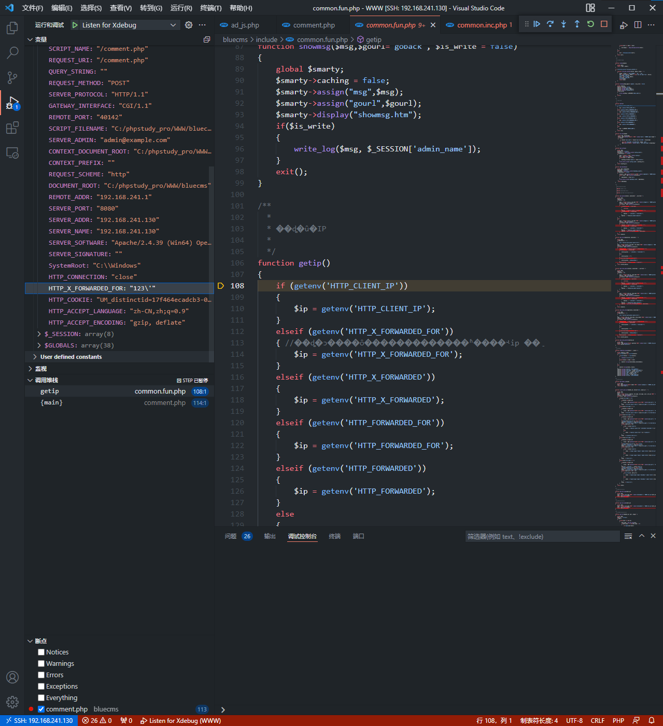This screenshot has height=726, width=663.
Task: Open launch.json with the gear icon
Action: click(189, 25)
